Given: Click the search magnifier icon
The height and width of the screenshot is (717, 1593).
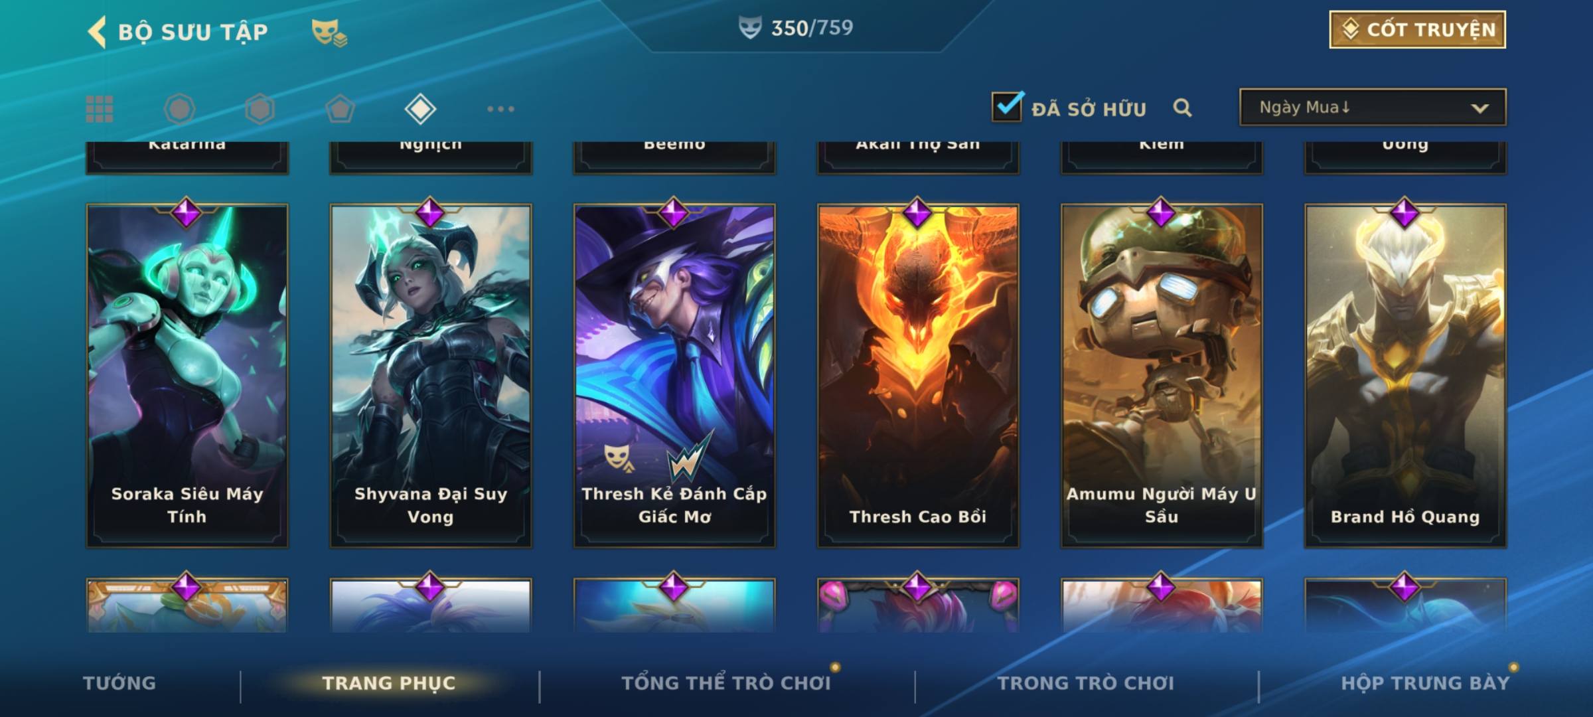Looking at the screenshot, I should [1182, 108].
